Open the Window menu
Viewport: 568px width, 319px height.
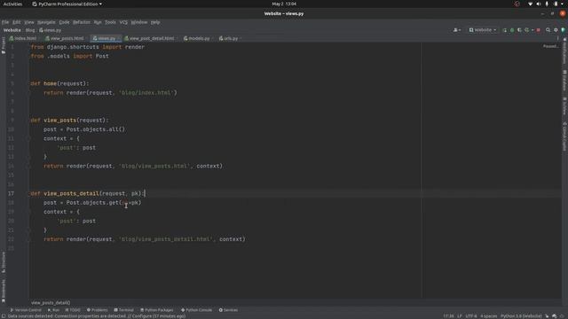[x=139, y=22]
